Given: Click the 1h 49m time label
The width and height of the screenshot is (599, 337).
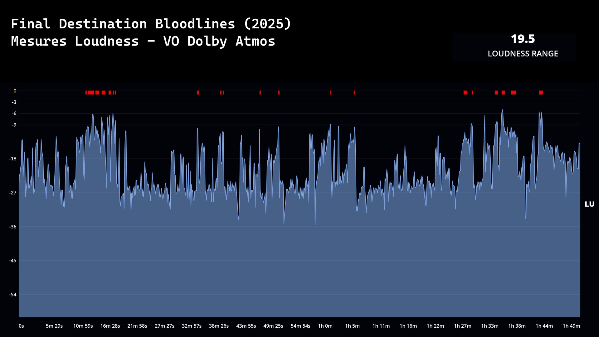Looking at the screenshot, I should [571, 326].
